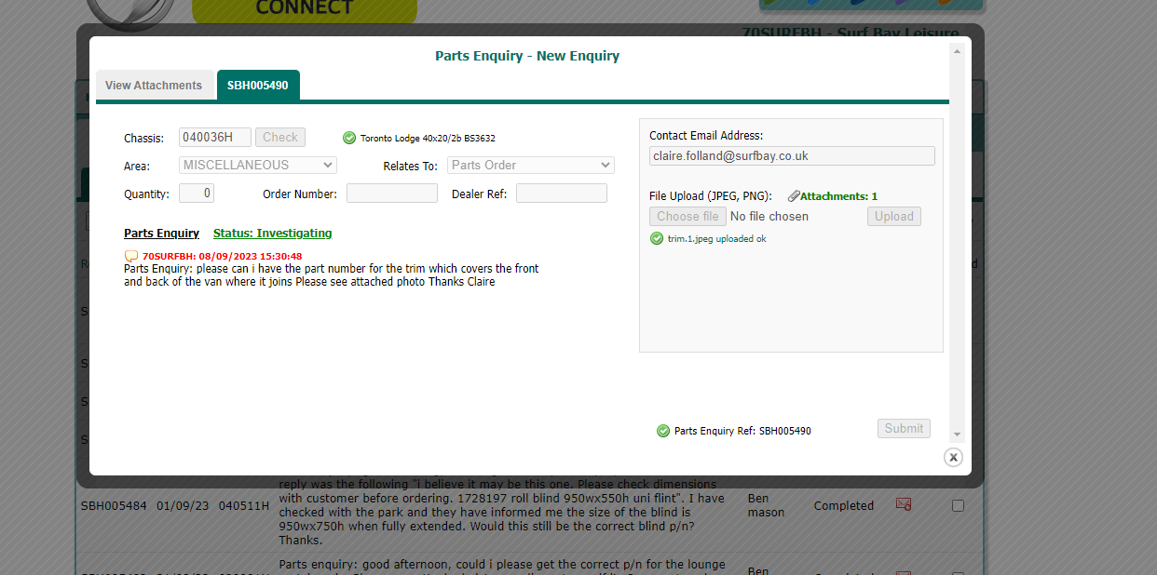Click the dialog scrollbar up arrow
This screenshot has width=1157, height=575.
click(956, 50)
